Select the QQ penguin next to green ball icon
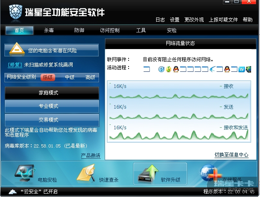This screenshot has width=260, height=197. coord(176,69)
